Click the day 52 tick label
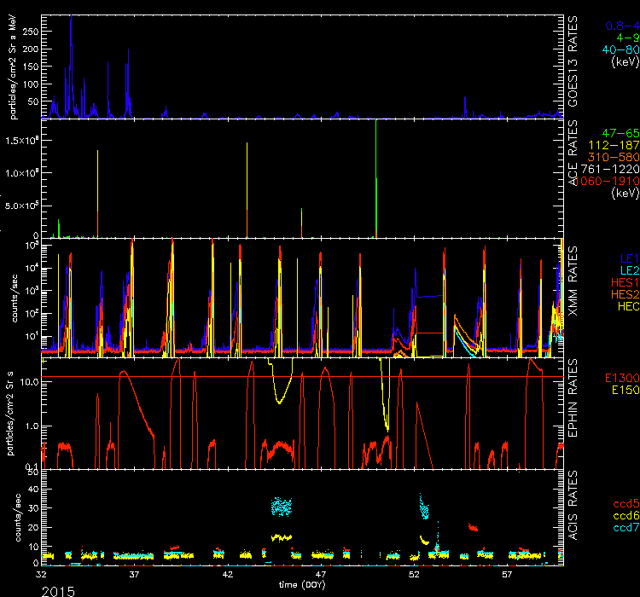This screenshot has width=640, height=597. click(415, 576)
